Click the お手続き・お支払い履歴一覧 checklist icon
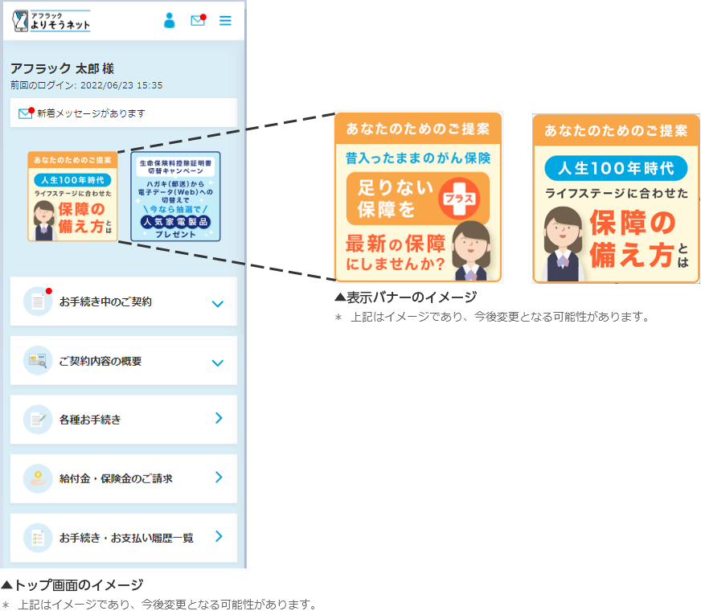Viewport: 701px width, 611px height. pyautogui.click(x=38, y=537)
